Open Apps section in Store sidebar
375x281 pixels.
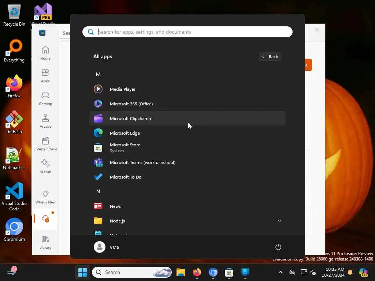tap(45, 76)
